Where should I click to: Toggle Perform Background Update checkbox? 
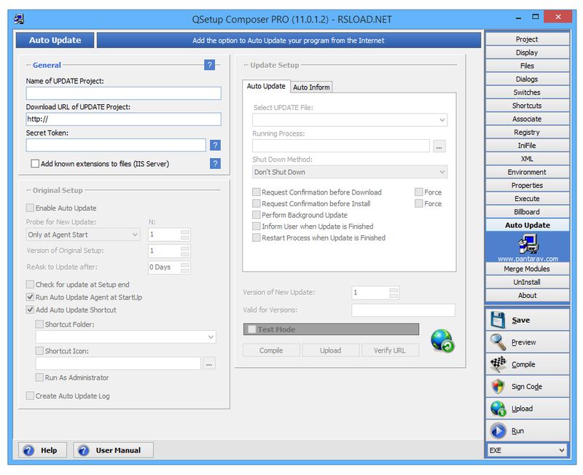click(257, 215)
